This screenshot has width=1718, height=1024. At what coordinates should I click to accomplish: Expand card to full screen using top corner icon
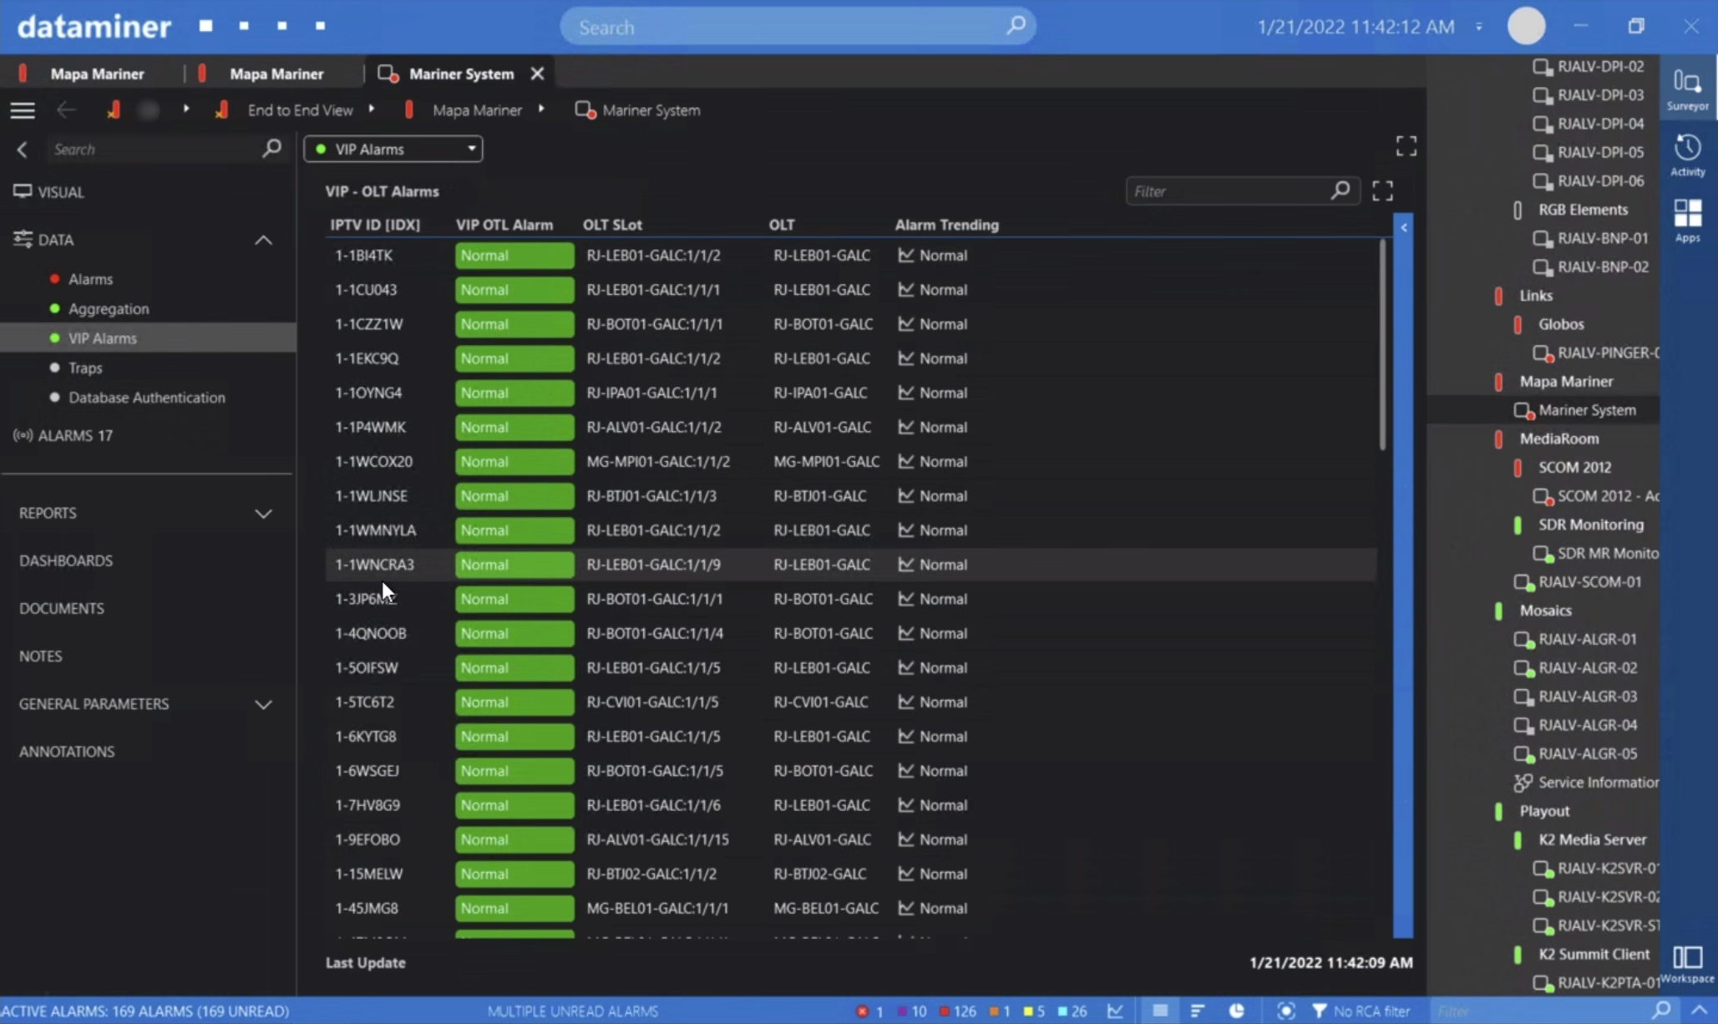click(1406, 146)
